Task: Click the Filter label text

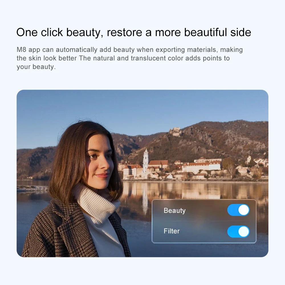Action: click(172, 231)
